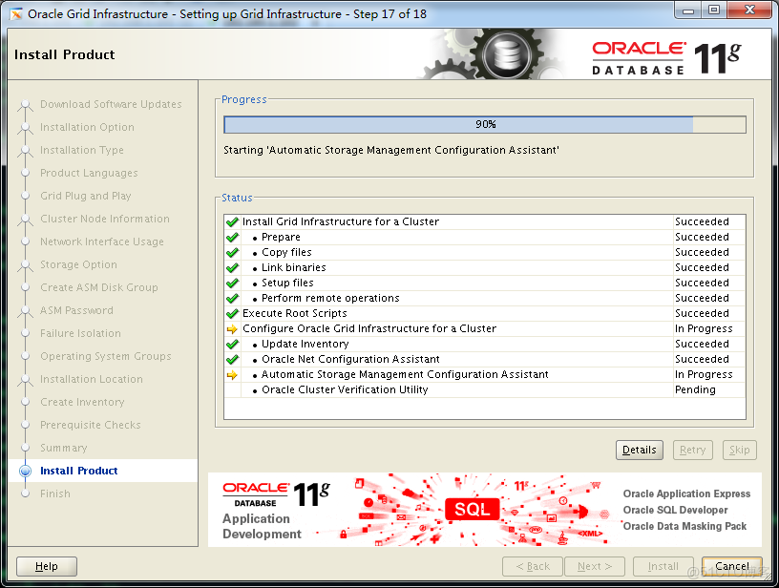Select the Storage Option step

point(78,264)
